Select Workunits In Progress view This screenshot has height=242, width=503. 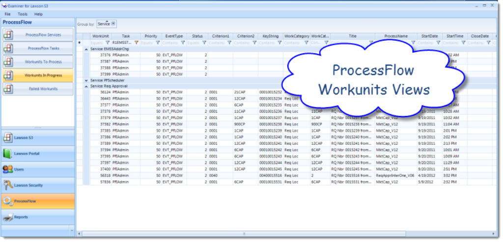[38, 75]
